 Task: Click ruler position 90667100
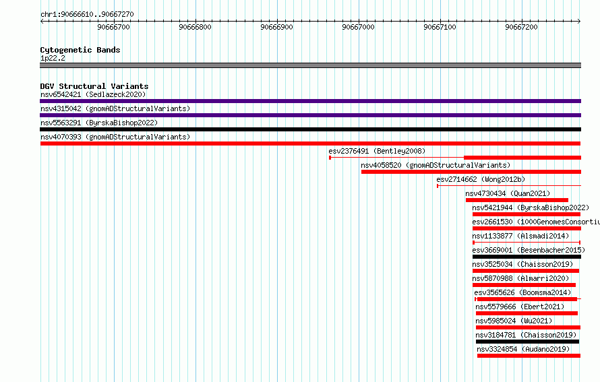click(x=440, y=27)
